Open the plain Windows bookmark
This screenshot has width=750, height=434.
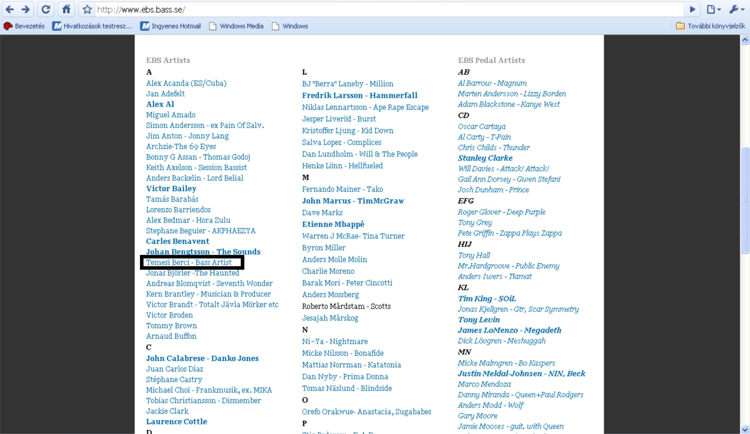[x=290, y=26]
